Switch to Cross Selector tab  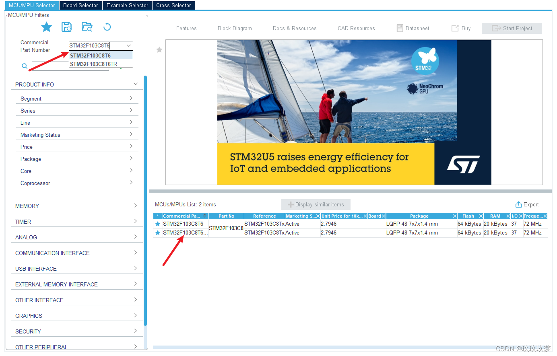(173, 5)
